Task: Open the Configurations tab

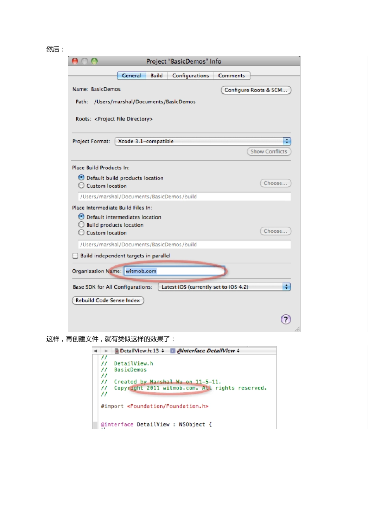Action: coord(191,76)
